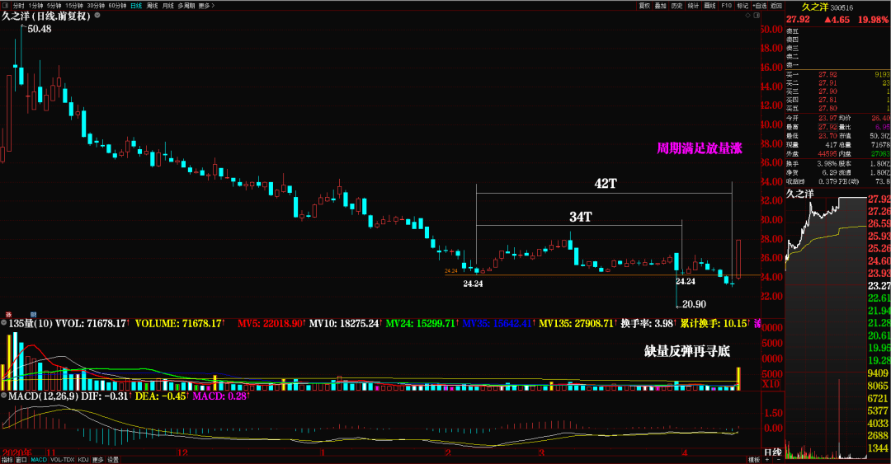Click 20.90 low price label
Viewport: 891px width, 464px height.
[694, 304]
